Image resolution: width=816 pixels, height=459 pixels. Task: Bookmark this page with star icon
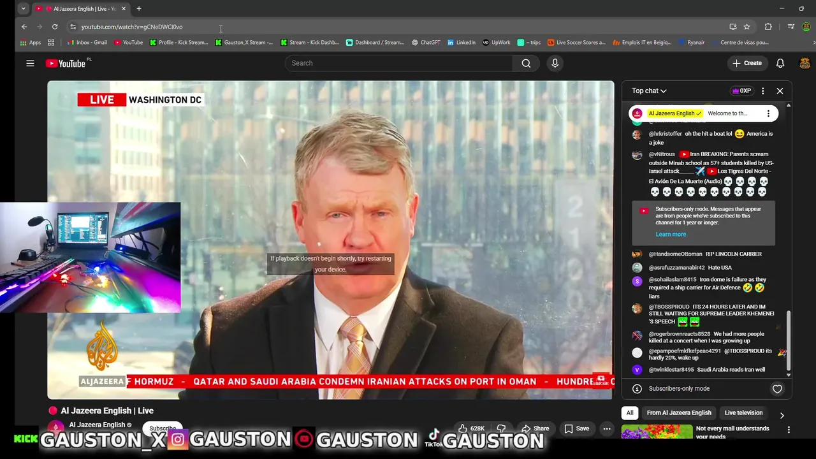[747, 27]
